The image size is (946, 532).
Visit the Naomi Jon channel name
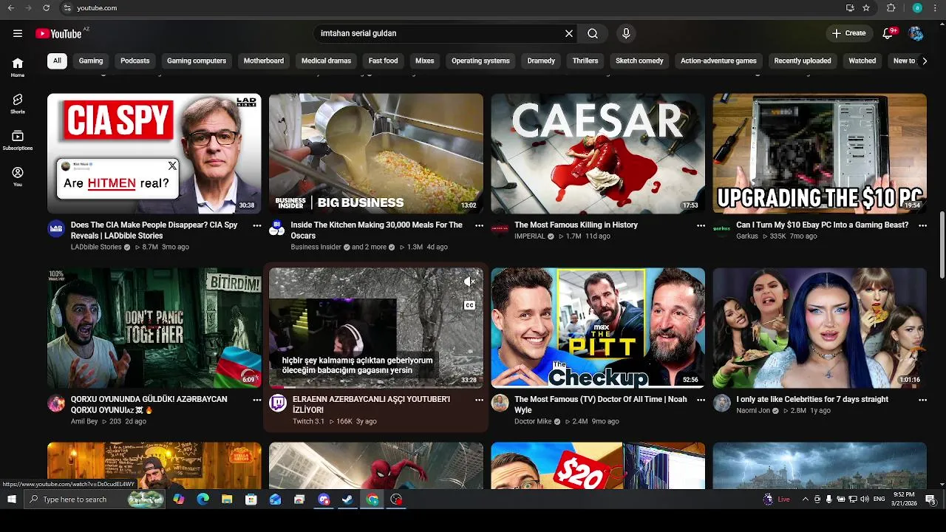click(753, 410)
